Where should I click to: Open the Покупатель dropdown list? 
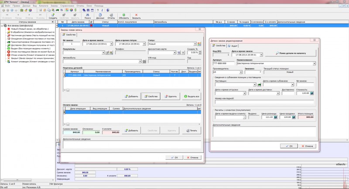tap(103, 53)
